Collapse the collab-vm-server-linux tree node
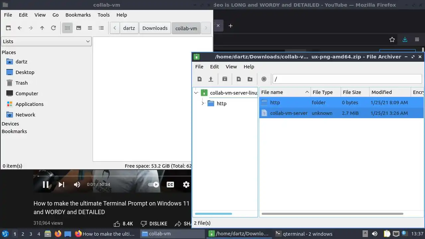 tap(196, 93)
